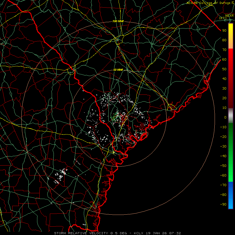Image resolution: width=235 pixels, height=235 pixels.
Task: Select the "70" value on the velocity scale
Action: 224,50
